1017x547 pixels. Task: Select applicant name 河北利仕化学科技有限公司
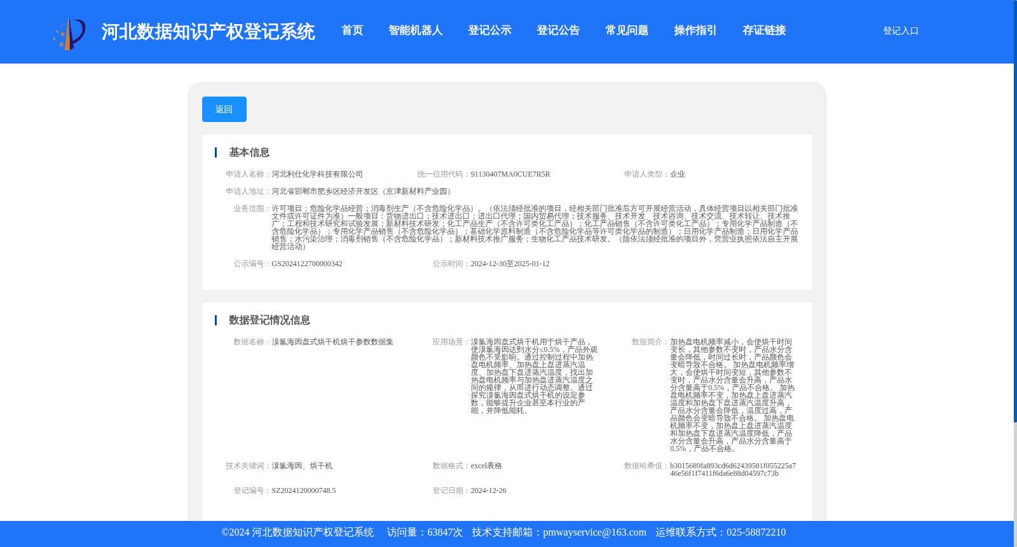coord(317,174)
